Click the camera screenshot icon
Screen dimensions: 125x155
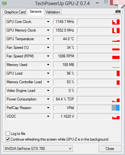[x=118, y=11]
